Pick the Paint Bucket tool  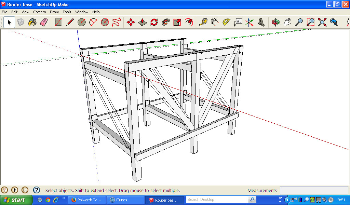click(x=32, y=23)
